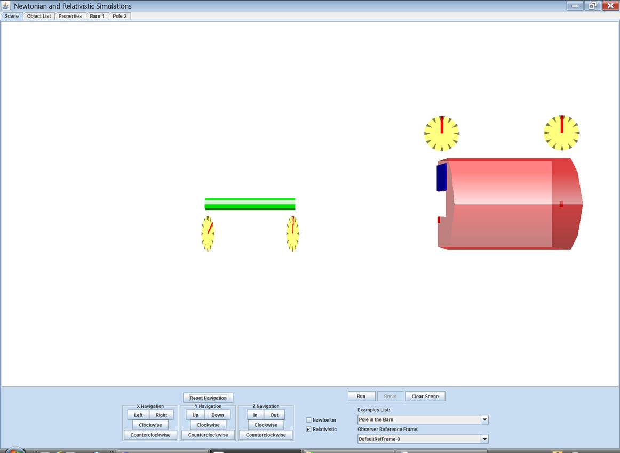Click the clock under the pole's left end
The width and height of the screenshot is (620, 453).
click(x=208, y=233)
